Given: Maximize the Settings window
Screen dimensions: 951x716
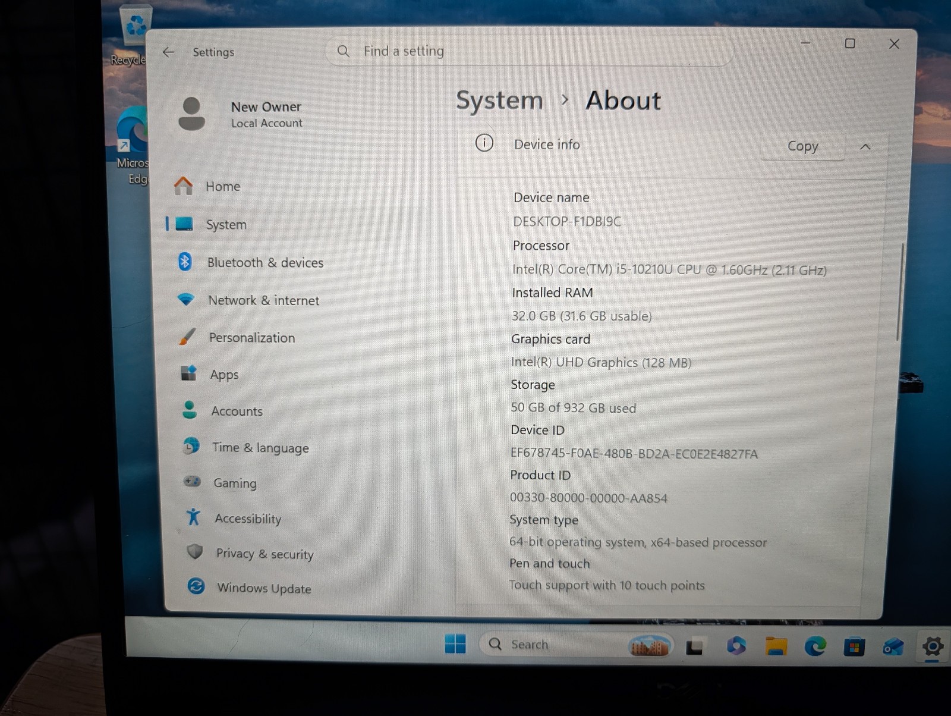Looking at the screenshot, I should [x=850, y=44].
